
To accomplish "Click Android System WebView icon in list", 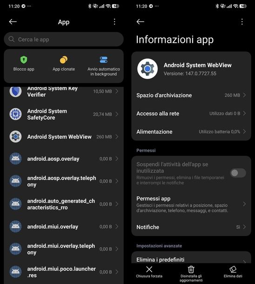I will tap(15, 136).
